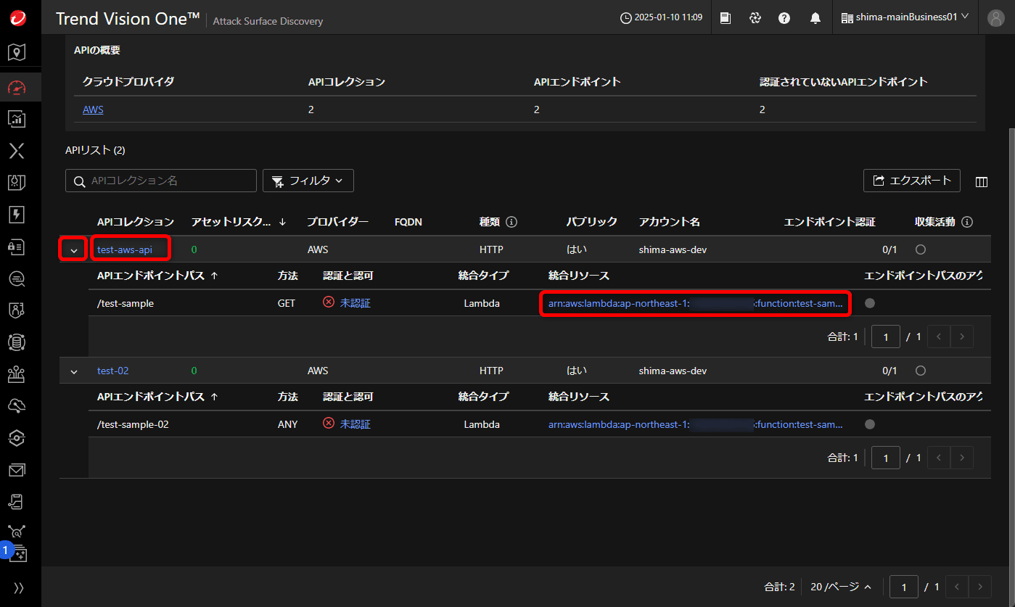Sort APIエンドポイントパス in test-02 table

click(214, 397)
